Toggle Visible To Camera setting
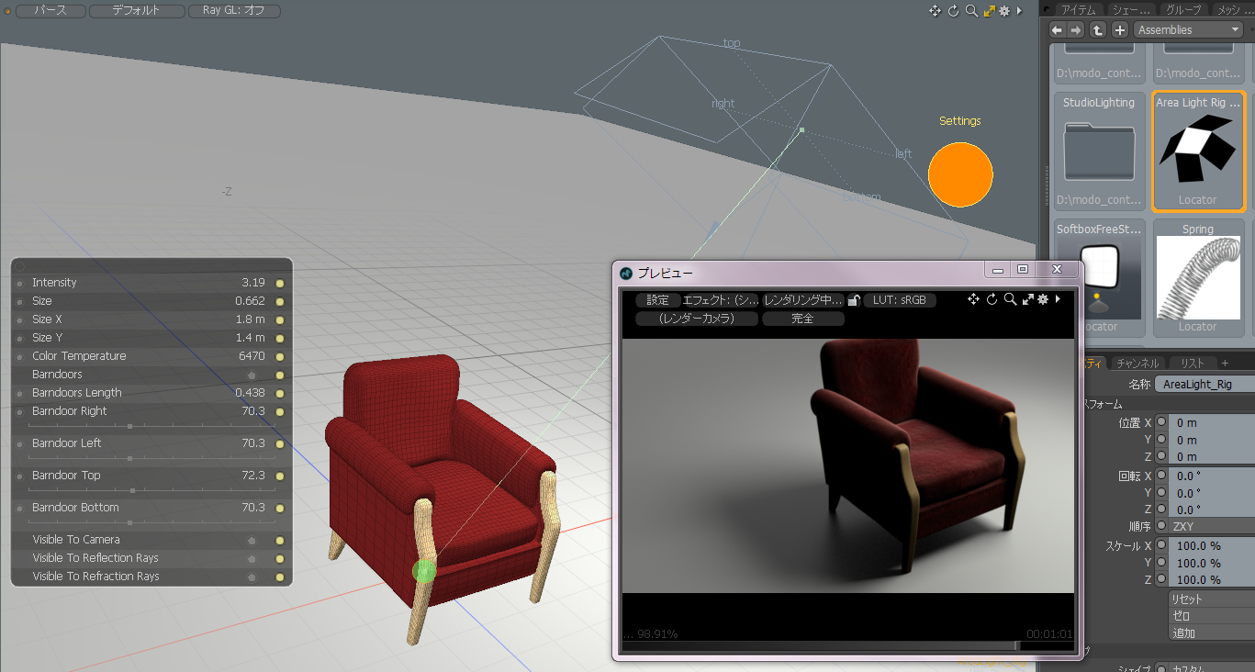This screenshot has height=672, width=1255. [x=251, y=540]
